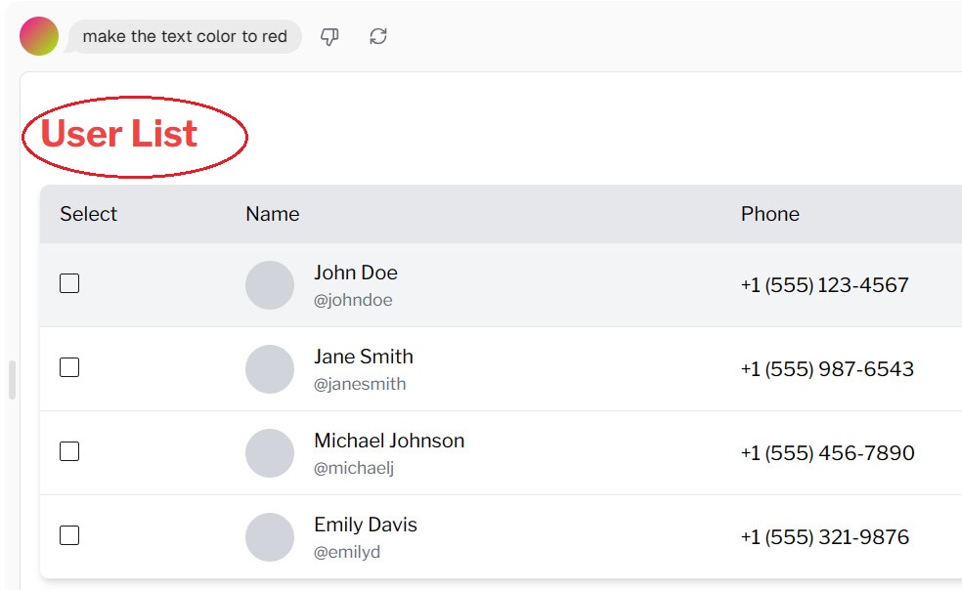Screen dimensions: 962x590
Task: Click the @johndoe username
Action: (x=353, y=300)
